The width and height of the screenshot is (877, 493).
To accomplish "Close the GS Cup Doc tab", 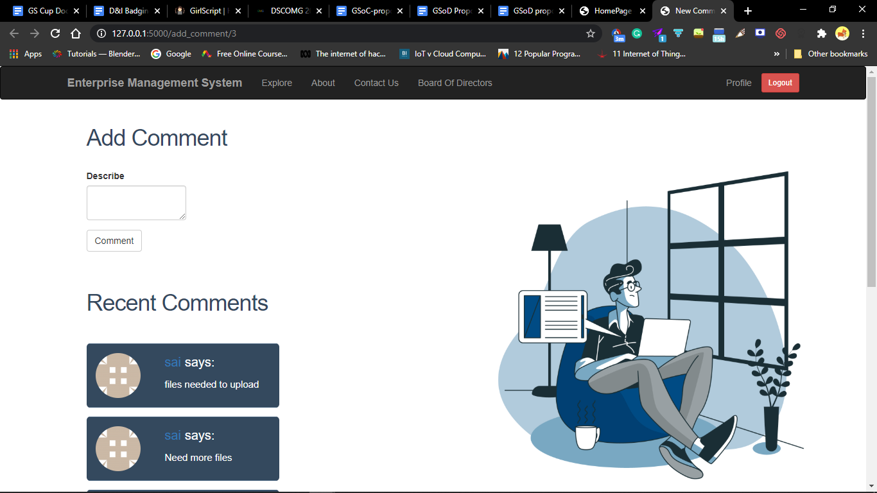I will (x=76, y=11).
